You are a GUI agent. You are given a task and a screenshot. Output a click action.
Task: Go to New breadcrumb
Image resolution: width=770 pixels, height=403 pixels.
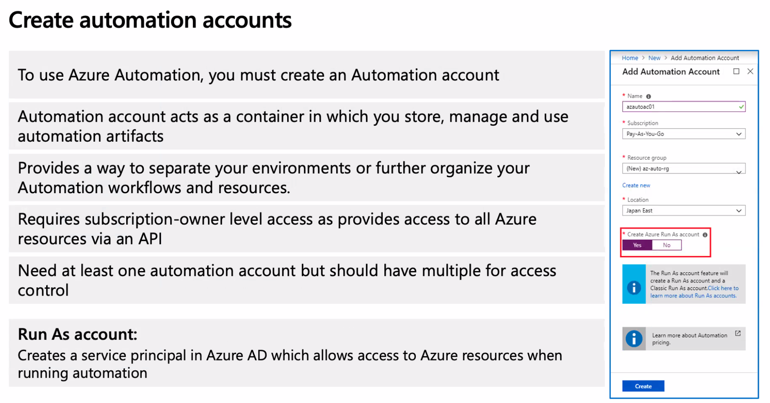pyautogui.click(x=654, y=58)
